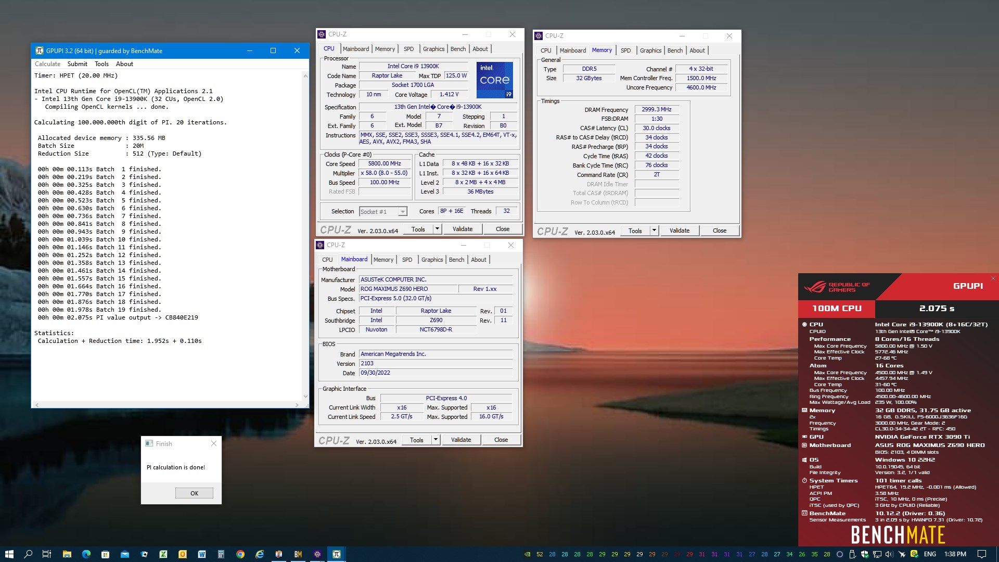999x562 pixels.
Task: Expand Tools dropdown arrow in CPU tab window
Action: pos(437,229)
